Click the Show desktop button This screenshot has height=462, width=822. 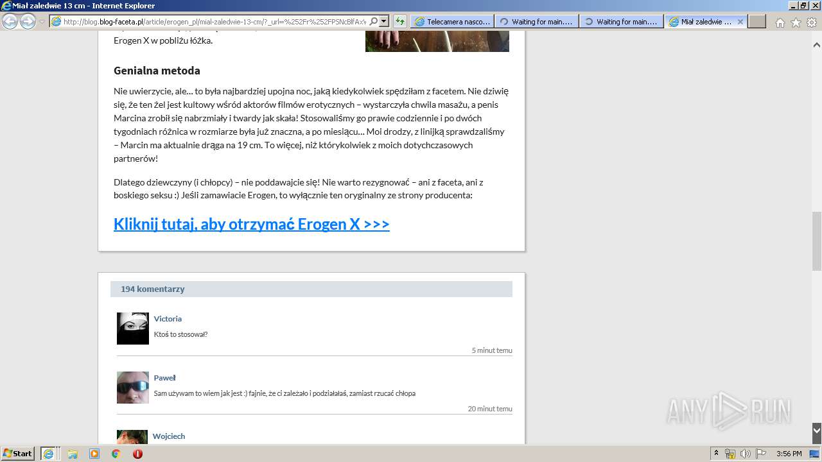click(816, 454)
